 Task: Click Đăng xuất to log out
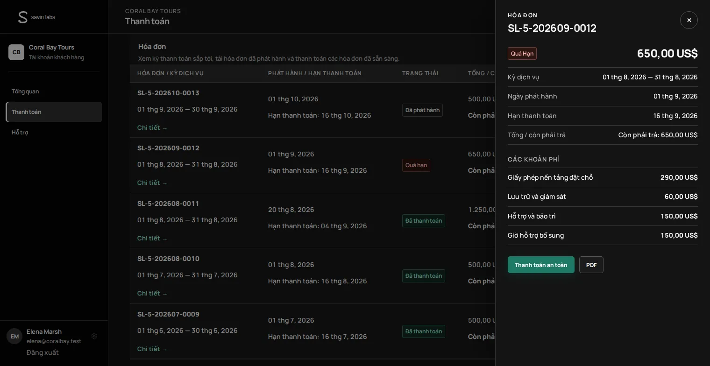pyautogui.click(x=43, y=352)
